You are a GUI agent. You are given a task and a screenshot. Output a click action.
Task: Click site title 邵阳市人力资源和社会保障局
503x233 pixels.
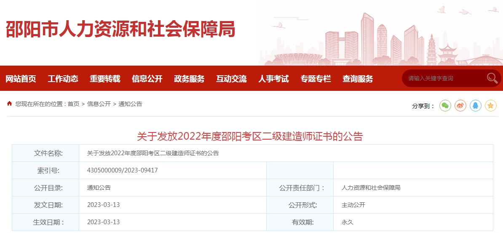(x=120, y=29)
